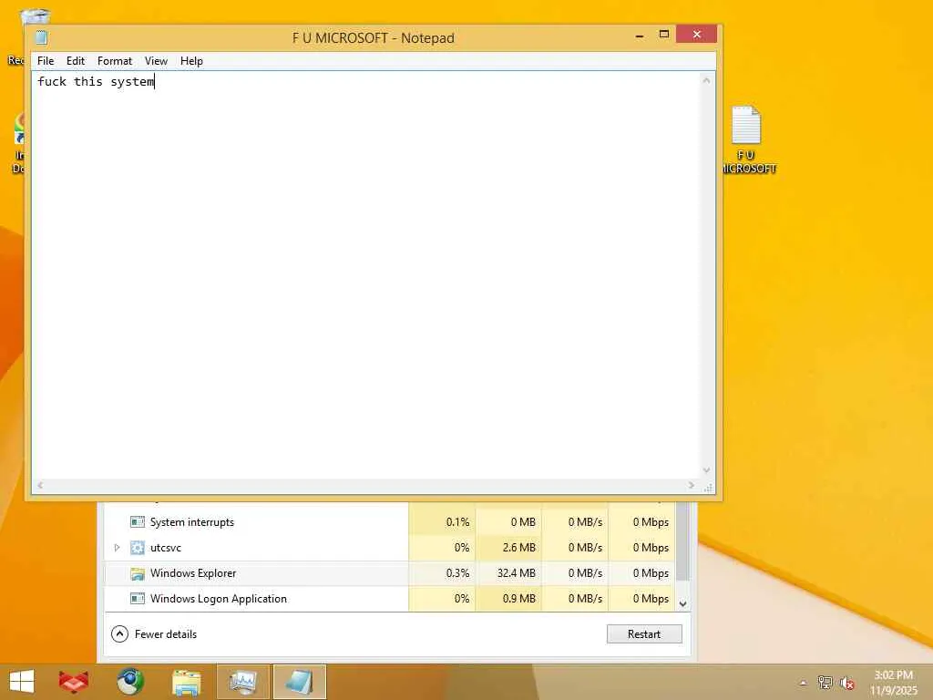933x700 pixels.
Task: Select Windows Logon Application process row
Action: (x=389, y=599)
